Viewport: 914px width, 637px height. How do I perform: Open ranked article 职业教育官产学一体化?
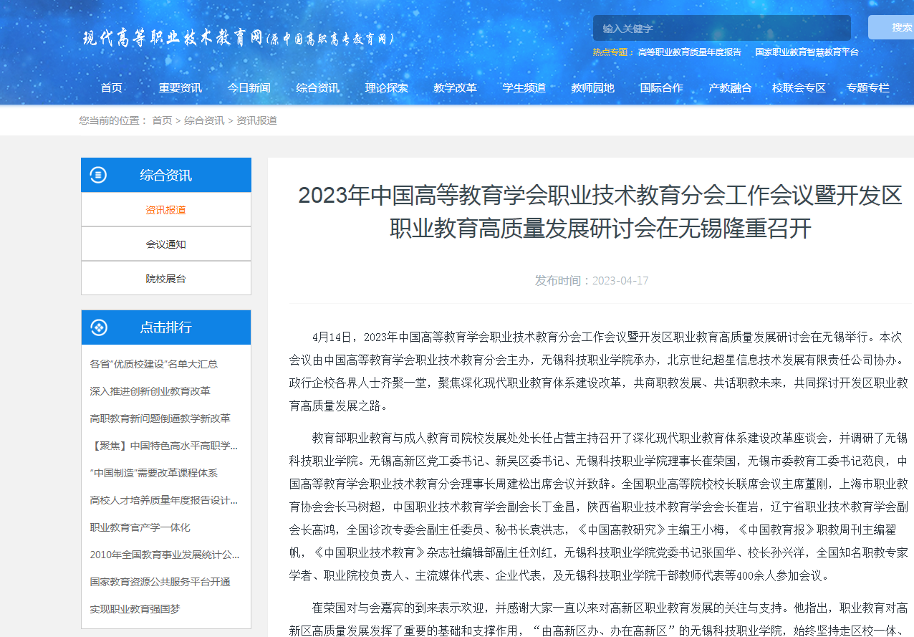click(140, 527)
